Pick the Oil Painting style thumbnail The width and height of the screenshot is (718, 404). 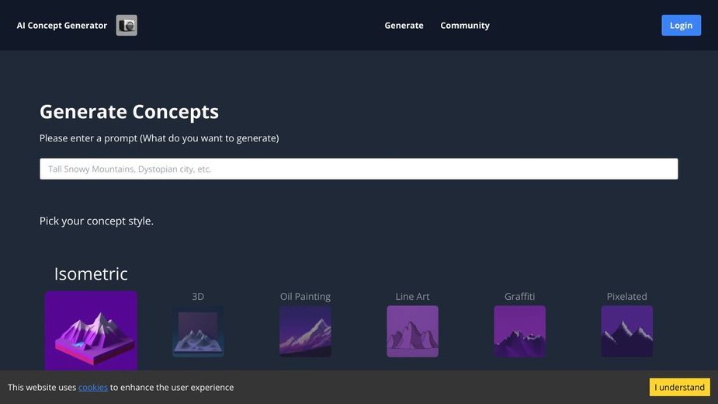(305, 331)
